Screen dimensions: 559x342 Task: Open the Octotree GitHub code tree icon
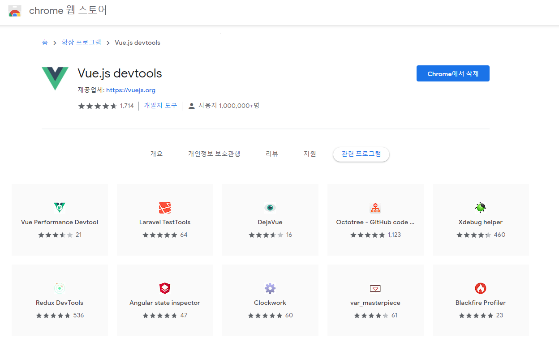pos(375,208)
